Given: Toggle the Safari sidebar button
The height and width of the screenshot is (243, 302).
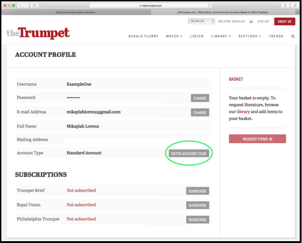Looking at the screenshot, I should 35,5.
